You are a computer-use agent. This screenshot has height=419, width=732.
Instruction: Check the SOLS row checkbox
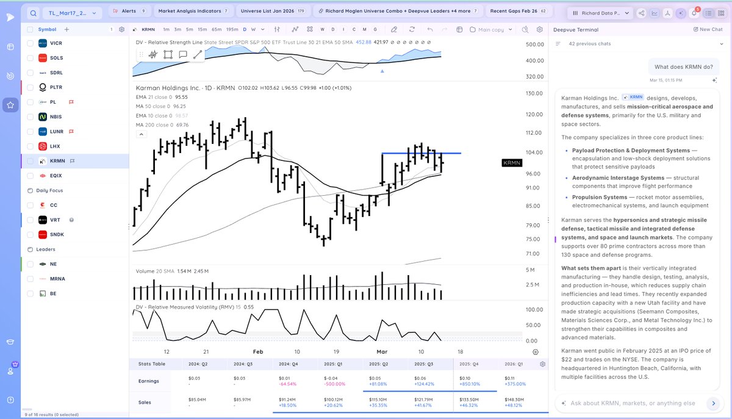point(30,58)
